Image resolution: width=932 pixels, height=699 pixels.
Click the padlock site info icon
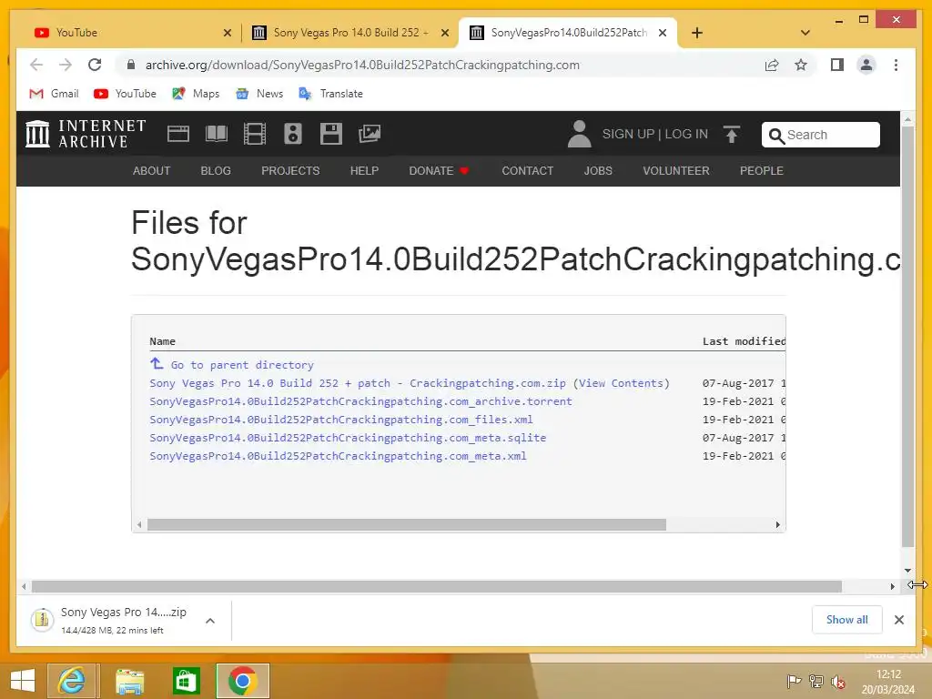[131, 65]
